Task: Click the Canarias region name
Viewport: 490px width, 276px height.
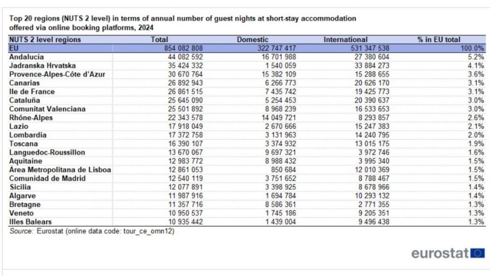Action: click(x=24, y=83)
